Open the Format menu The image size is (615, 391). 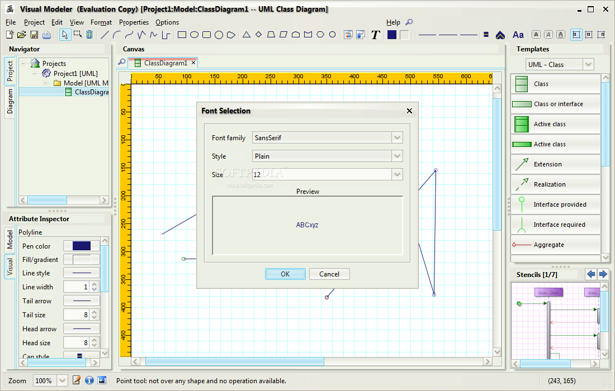(101, 22)
